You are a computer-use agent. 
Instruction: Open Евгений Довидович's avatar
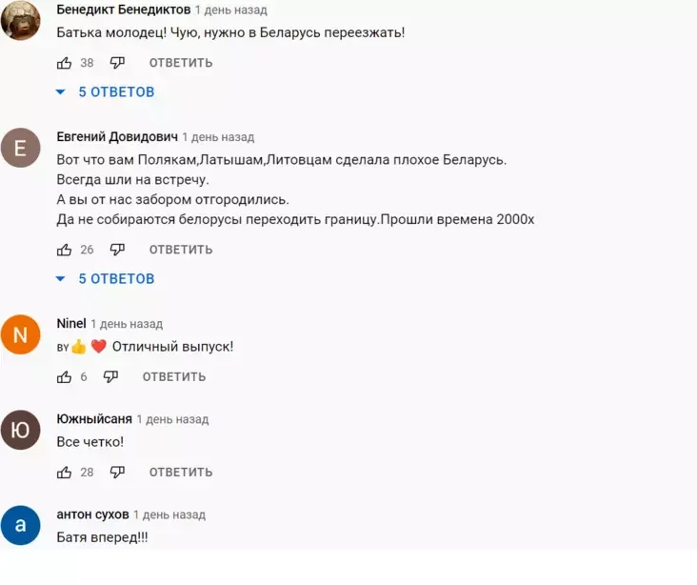pyautogui.click(x=20, y=148)
